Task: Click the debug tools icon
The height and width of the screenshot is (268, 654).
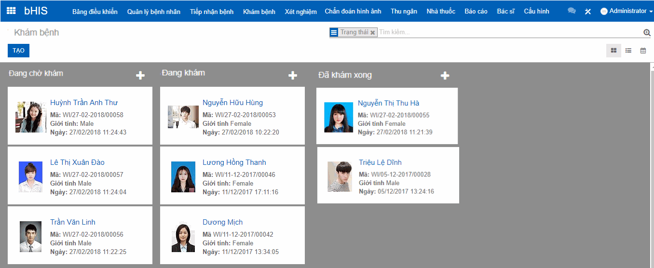Action: tap(587, 12)
